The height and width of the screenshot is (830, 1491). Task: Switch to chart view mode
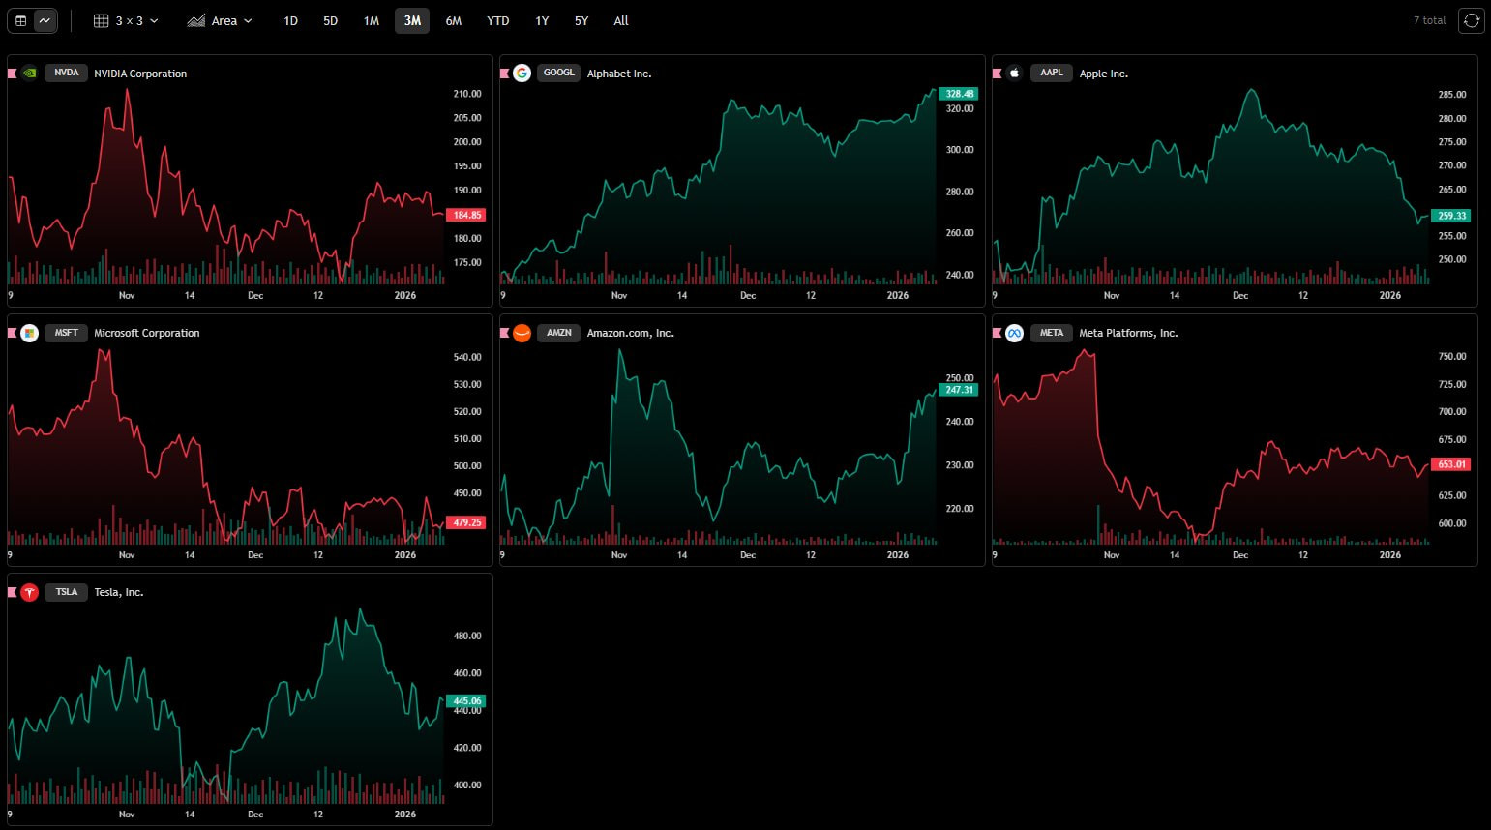[45, 20]
